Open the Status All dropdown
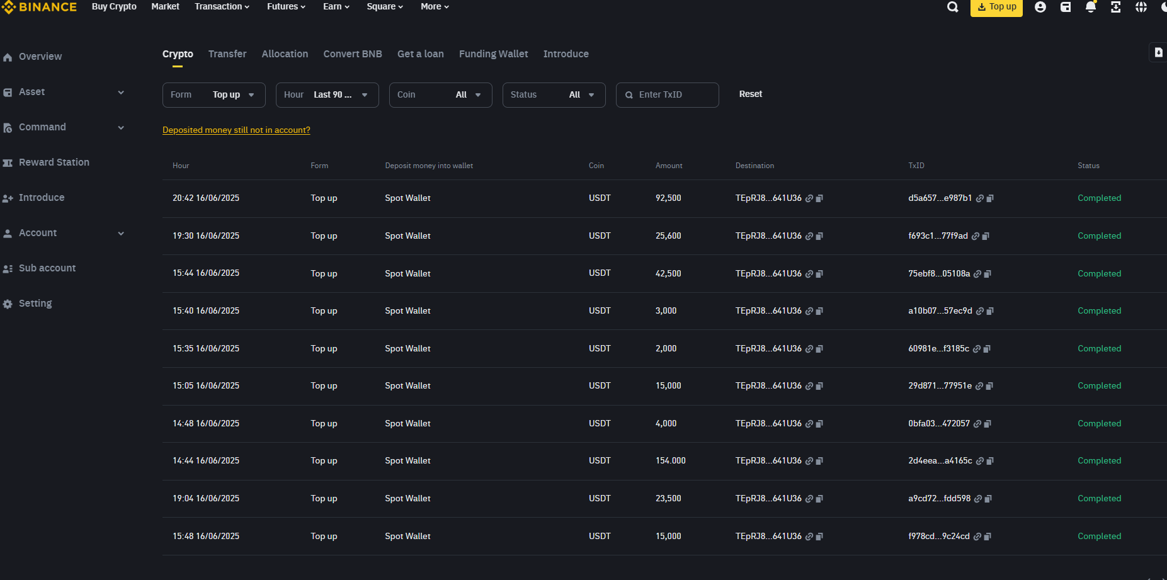Screen dimensions: 1167x580 tap(554, 95)
